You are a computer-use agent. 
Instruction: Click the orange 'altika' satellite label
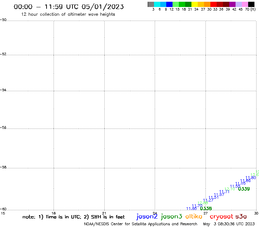[194, 217]
